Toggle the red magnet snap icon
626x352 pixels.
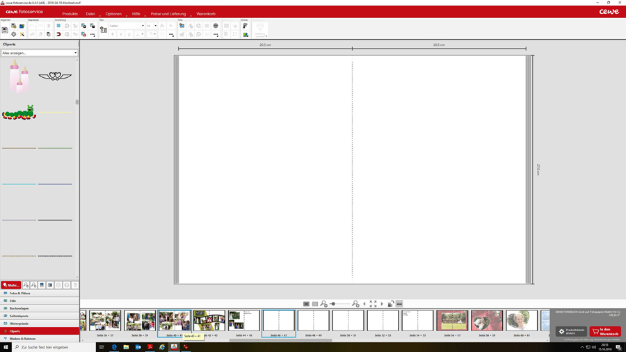pos(58,34)
